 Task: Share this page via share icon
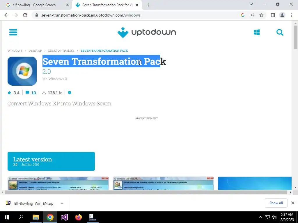pyautogui.click(x=252, y=15)
